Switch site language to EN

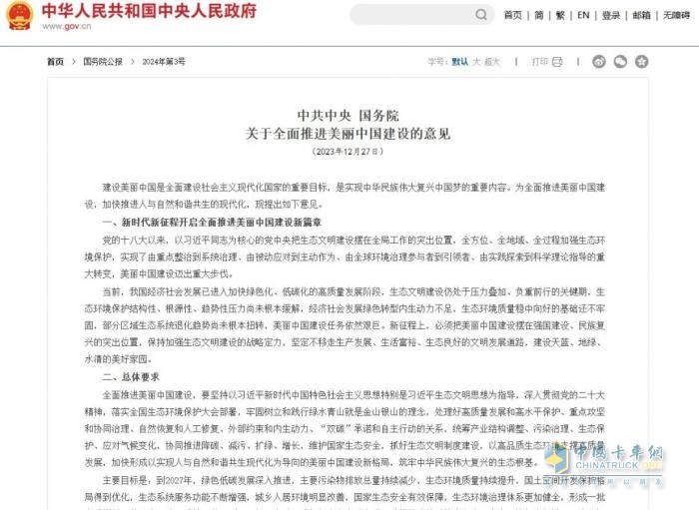click(583, 16)
